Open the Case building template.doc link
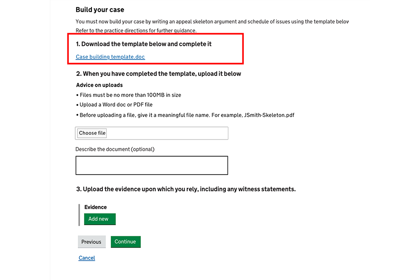This screenshot has height=280, width=420. click(110, 57)
